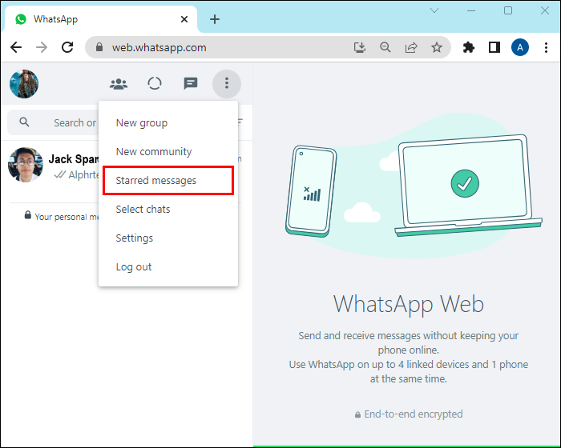Open the Status ring icon
This screenshot has height=448, width=561.
click(x=155, y=83)
